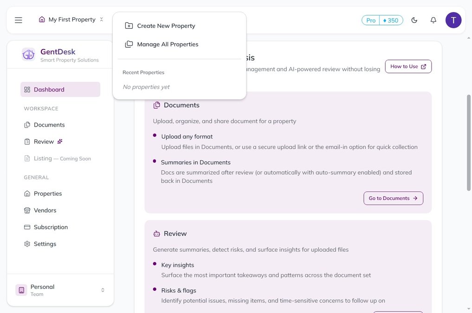
Task: Select the Documents icon in the sidebar
Action: (x=27, y=124)
